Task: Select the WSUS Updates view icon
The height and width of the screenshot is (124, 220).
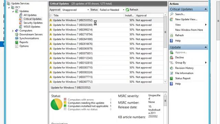Action: 21,27
